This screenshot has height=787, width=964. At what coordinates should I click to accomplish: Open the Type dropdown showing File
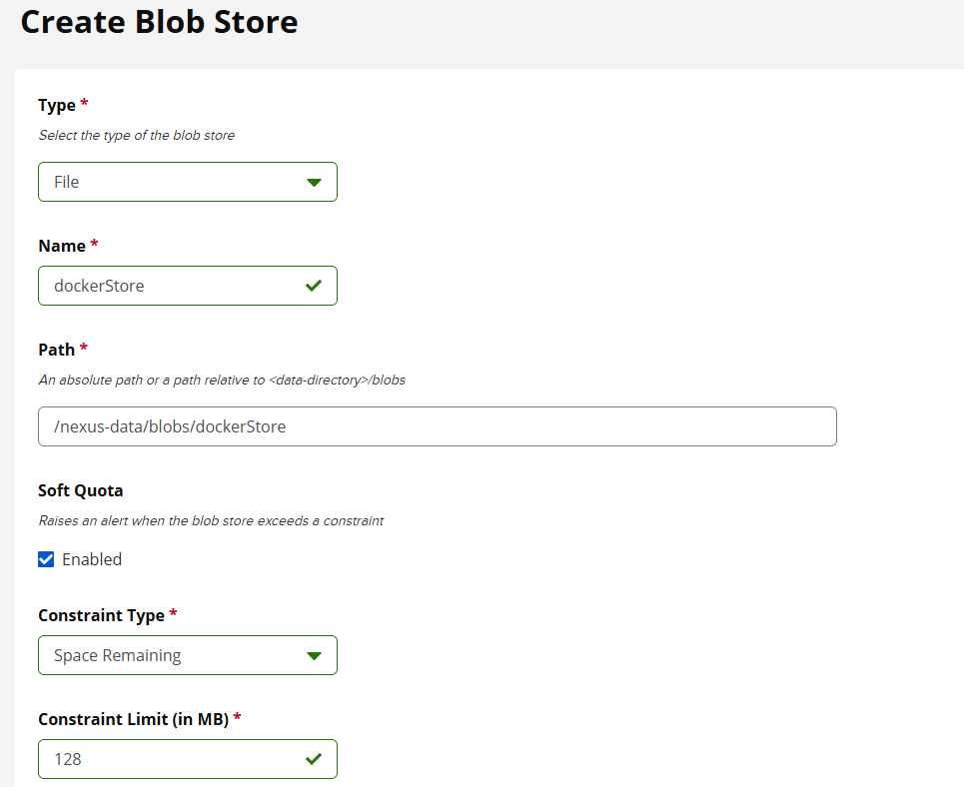point(188,182)
